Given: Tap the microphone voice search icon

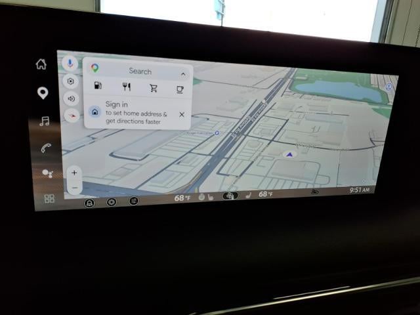Looking at the screenshot, I should pos(70,63).
